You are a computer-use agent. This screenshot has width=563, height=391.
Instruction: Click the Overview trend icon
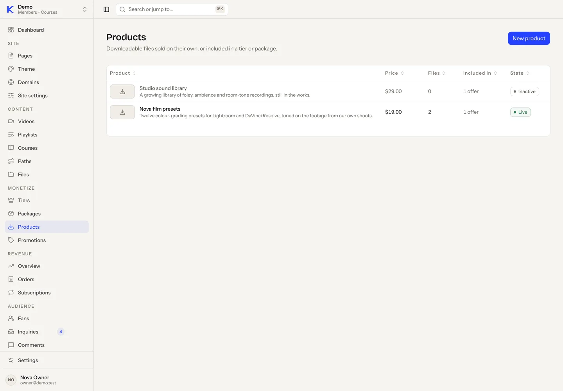coord(11,266)
